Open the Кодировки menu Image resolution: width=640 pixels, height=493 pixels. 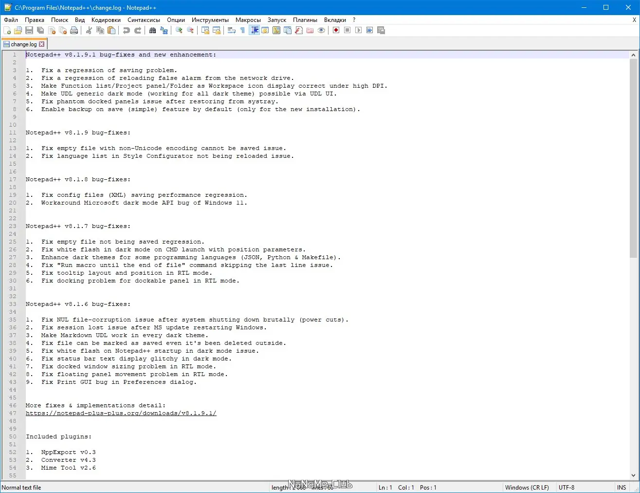coord(106,20)
